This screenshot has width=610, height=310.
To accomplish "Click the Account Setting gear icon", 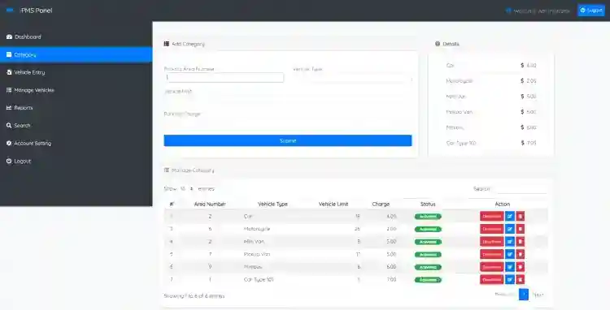I will [9, 143].
